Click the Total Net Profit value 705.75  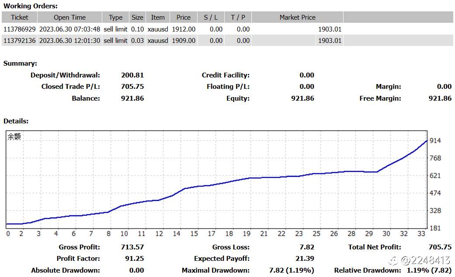coord(440,247)
